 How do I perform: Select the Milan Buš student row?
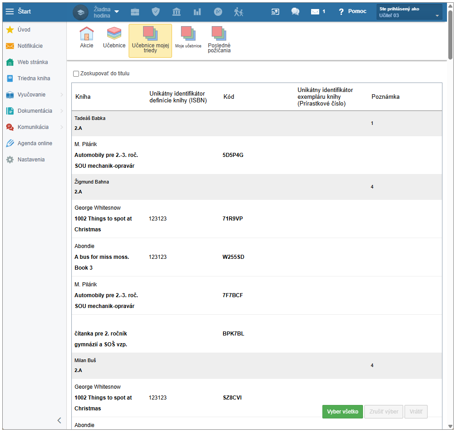[x=257, y=365]
